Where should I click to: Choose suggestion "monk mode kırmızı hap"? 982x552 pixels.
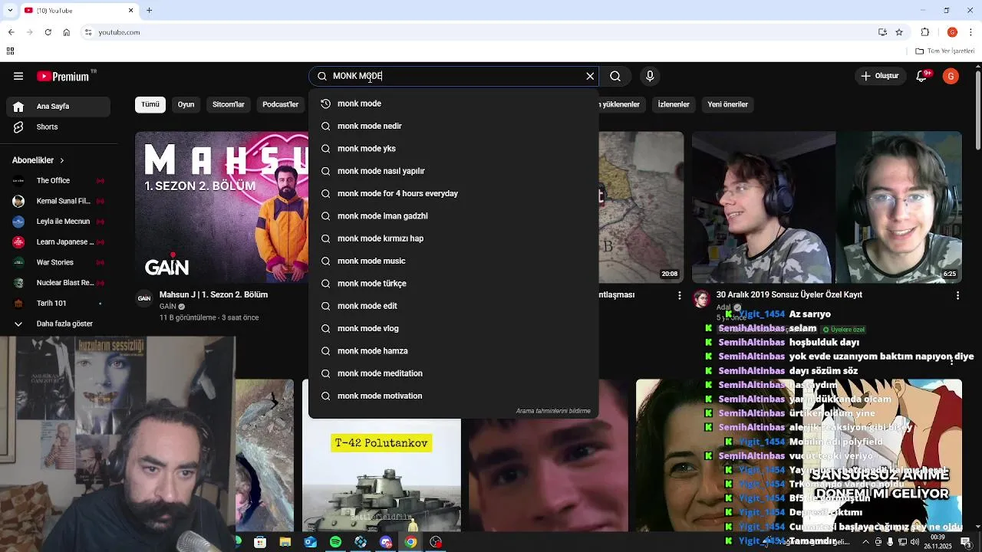point(453,238)
